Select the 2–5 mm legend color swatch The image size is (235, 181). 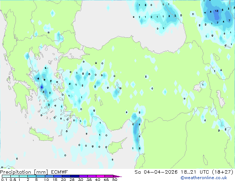click(32, 176)
